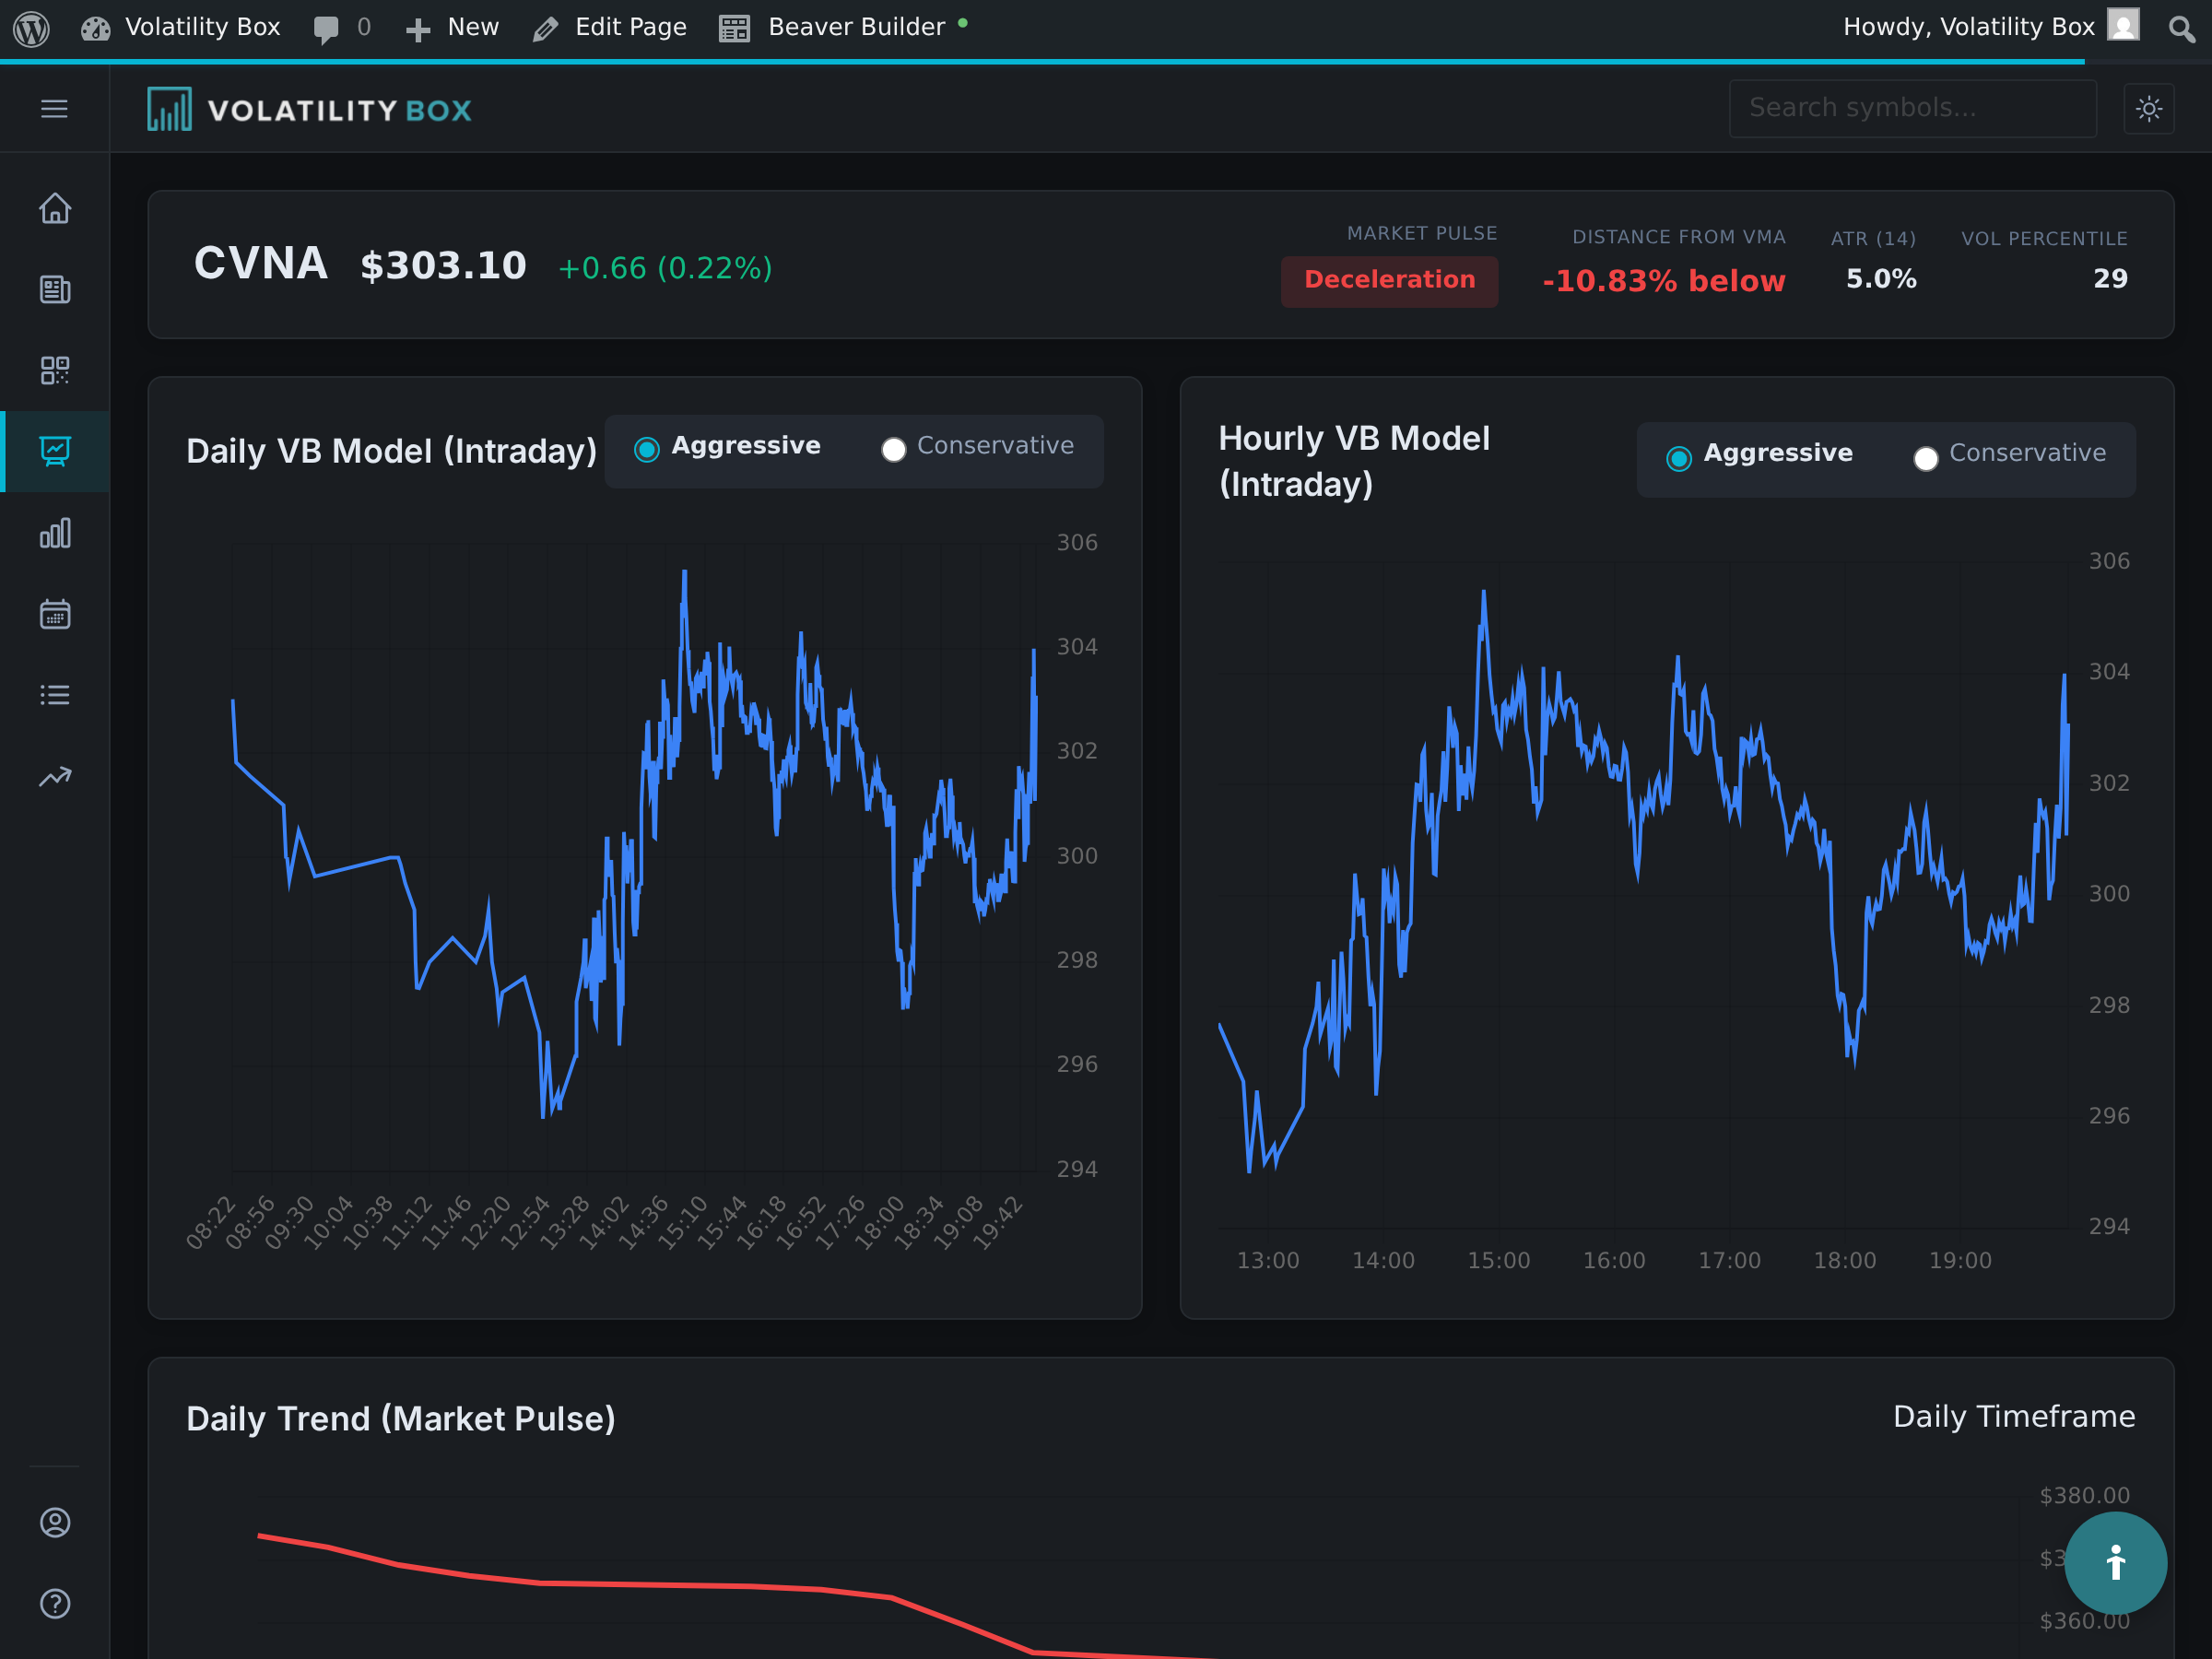Focus the Search symbols field
2212x1659 pixels.
[1912, 108]
